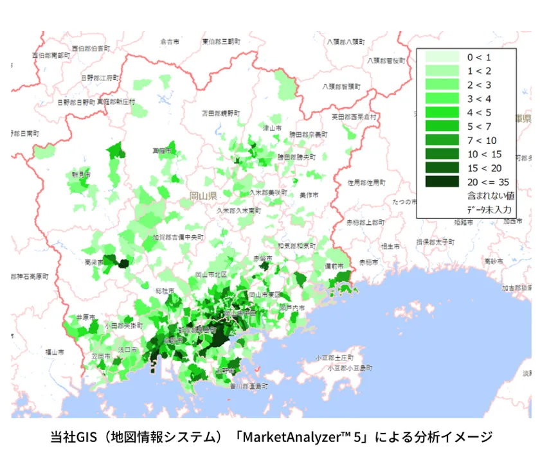The height and width of the screenshot is (460, 540).
Task: Click the 福山市 city label
Action: point(55,352)
